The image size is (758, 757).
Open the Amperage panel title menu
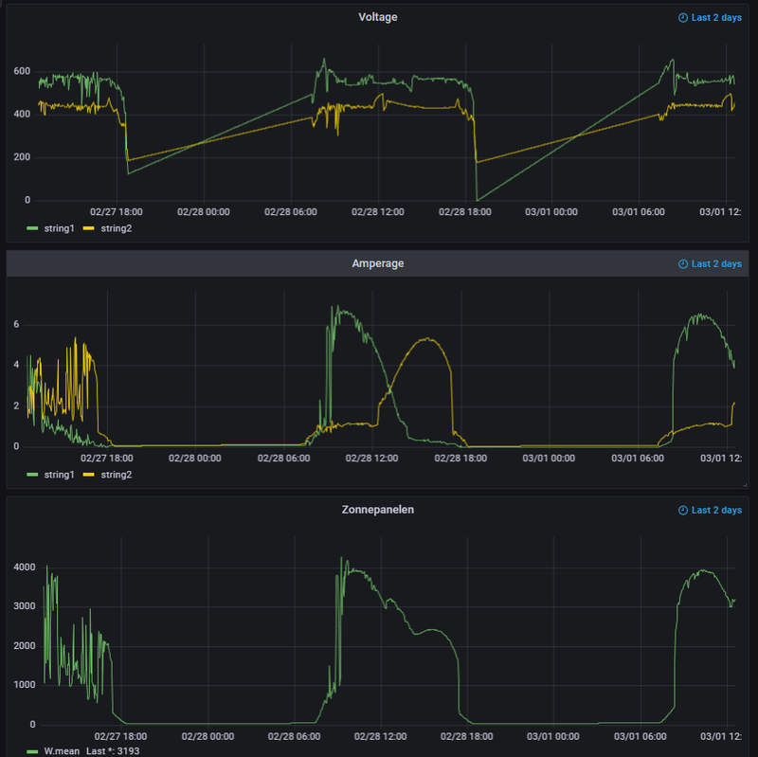(378, 263)
